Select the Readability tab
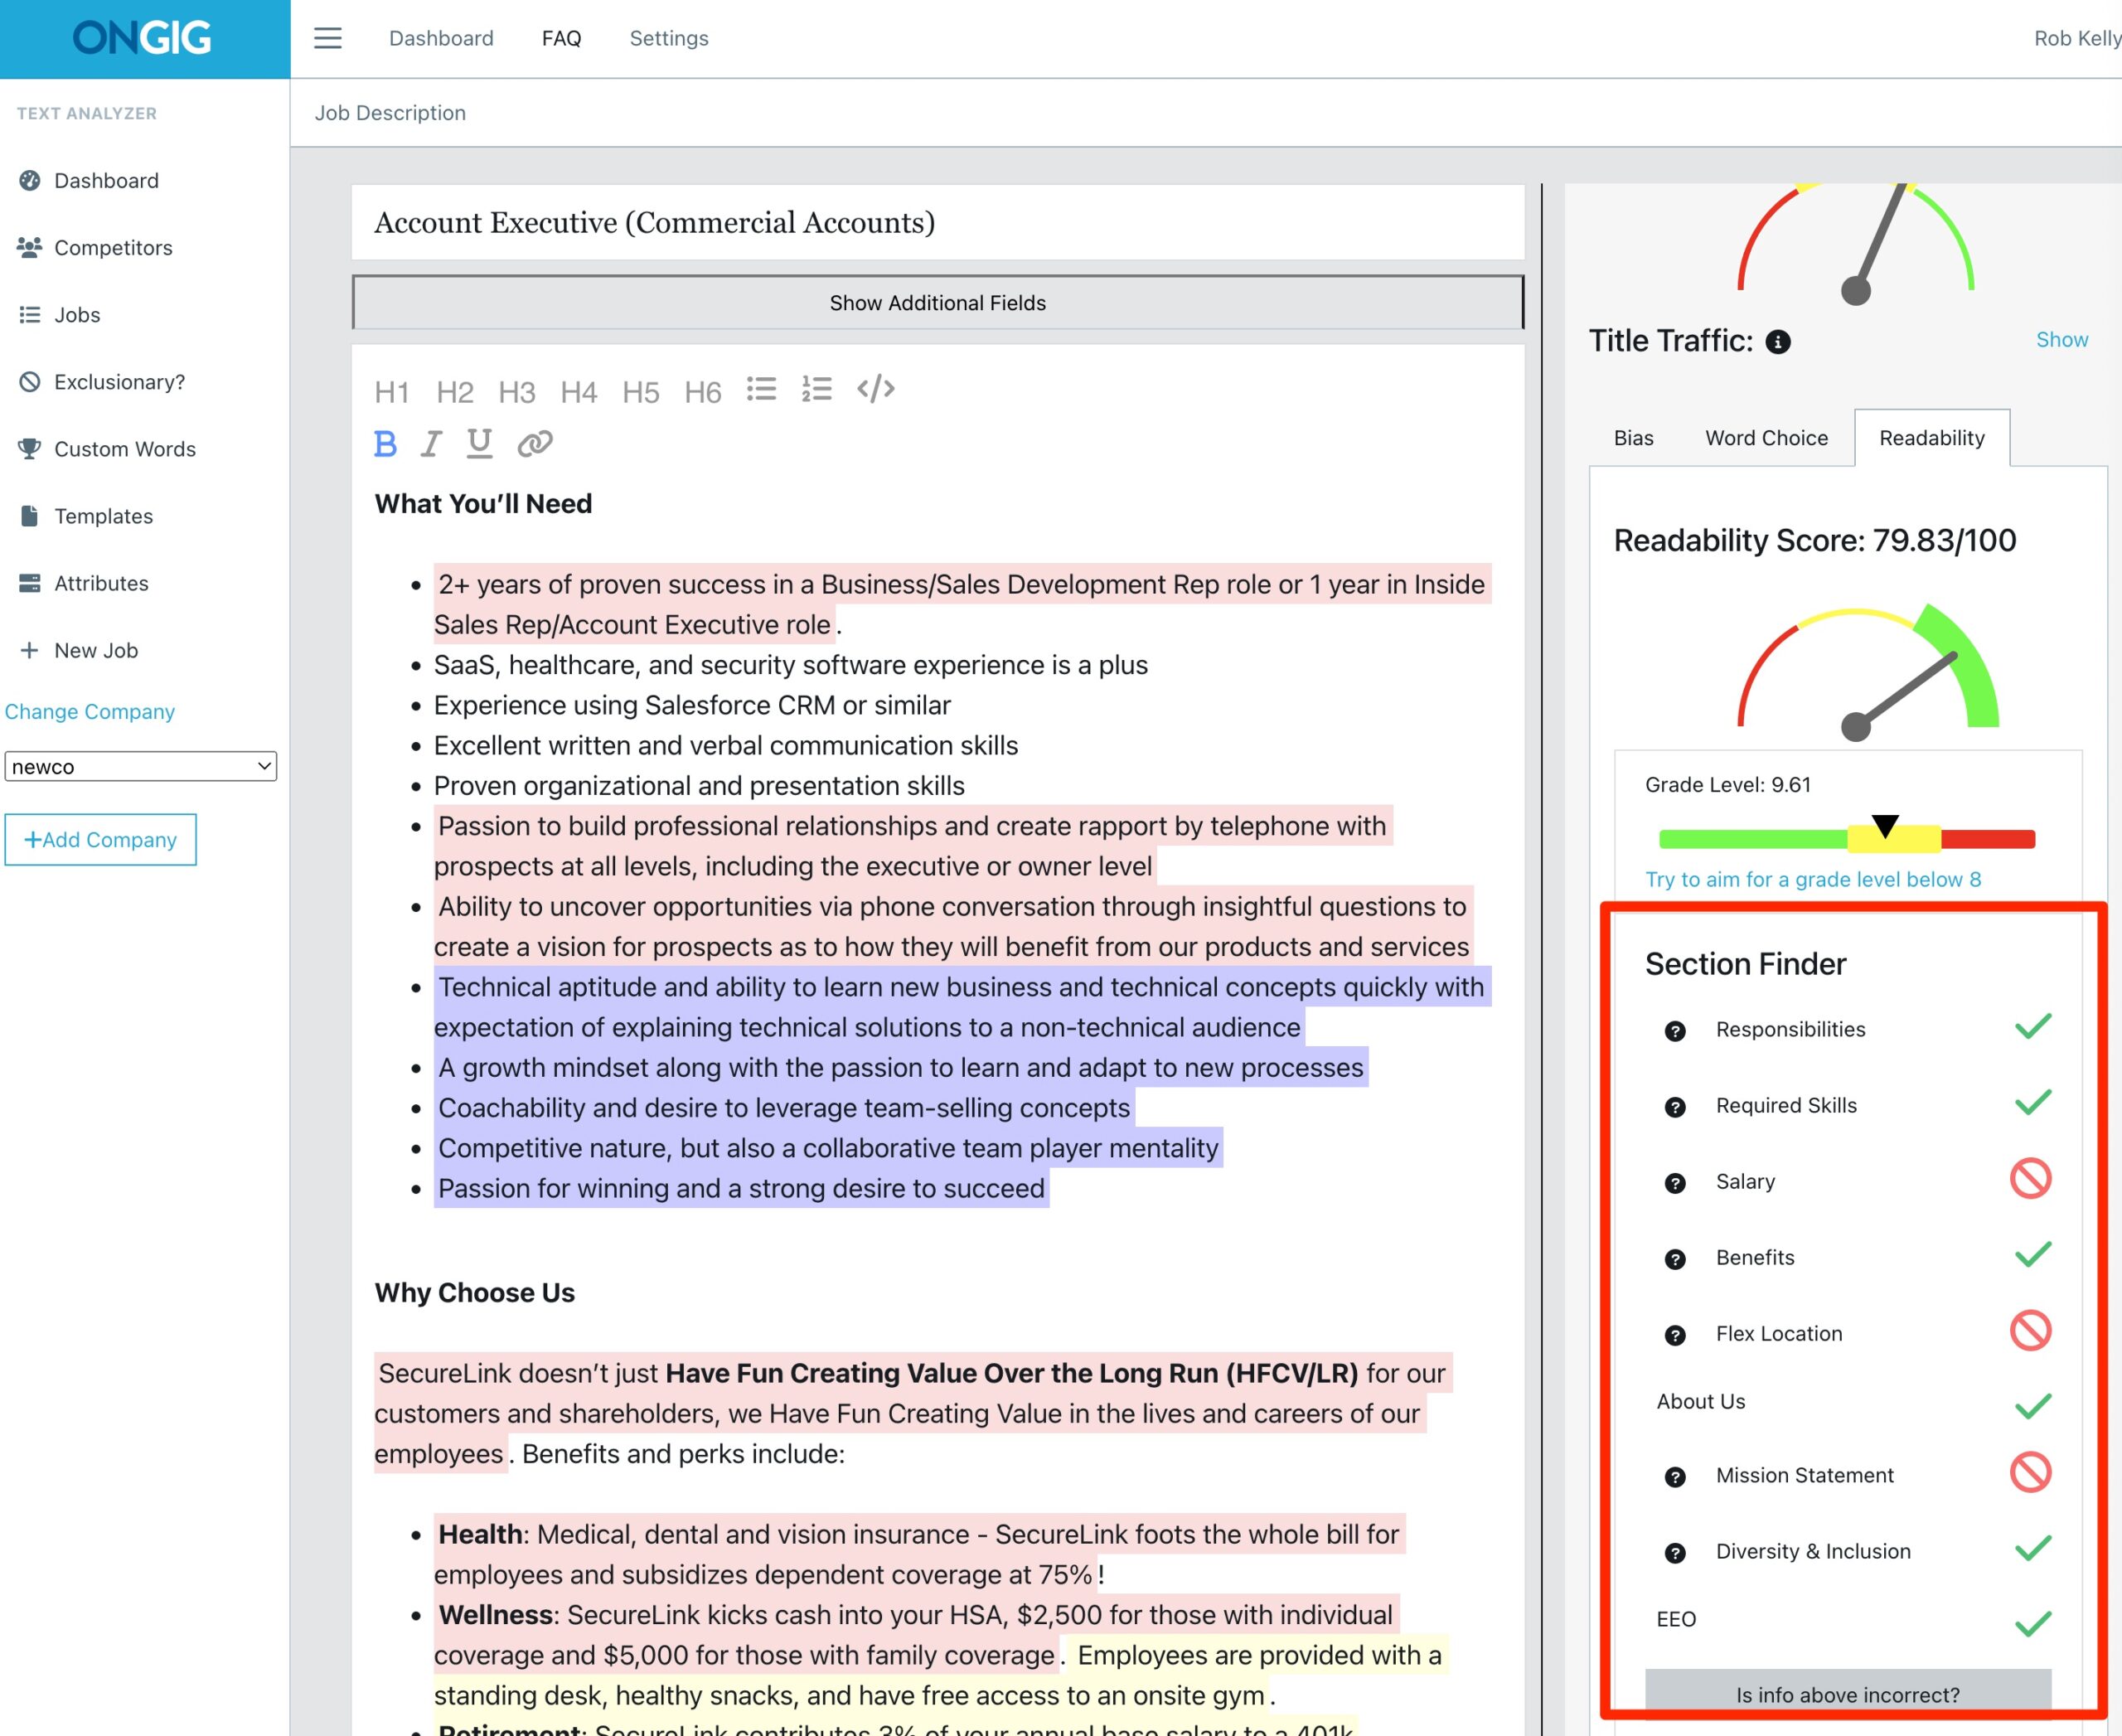The width and height of the screenshot is (2122, 1736). click(1931, 438)
